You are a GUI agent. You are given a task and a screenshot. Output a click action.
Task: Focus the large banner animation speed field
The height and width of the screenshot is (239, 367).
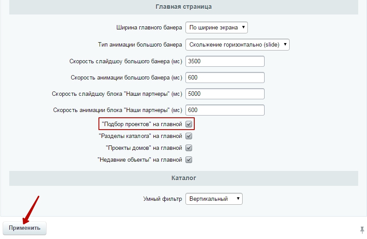[225, 77]
